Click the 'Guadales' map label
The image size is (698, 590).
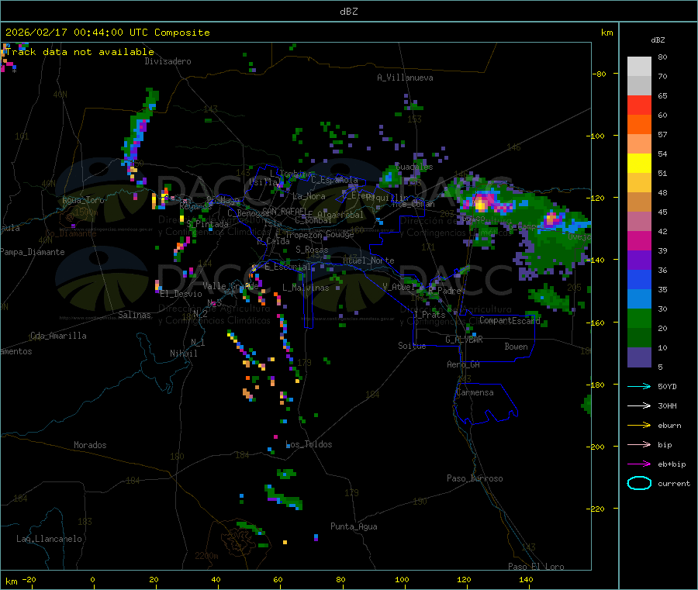[414, 167]
